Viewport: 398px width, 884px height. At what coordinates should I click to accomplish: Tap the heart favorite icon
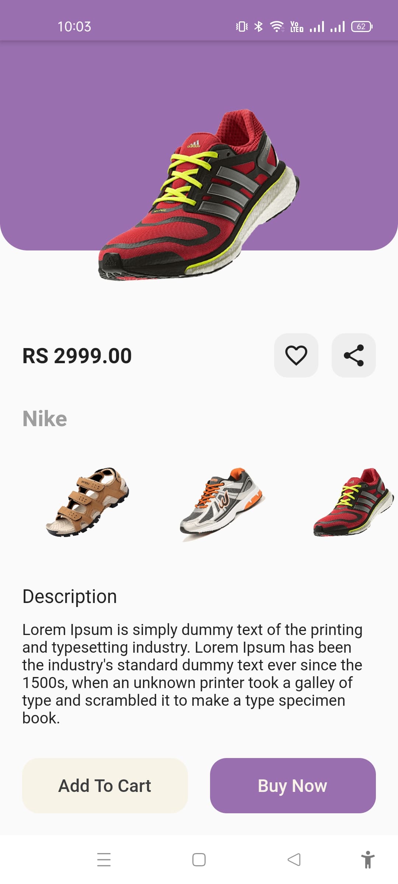296,355
